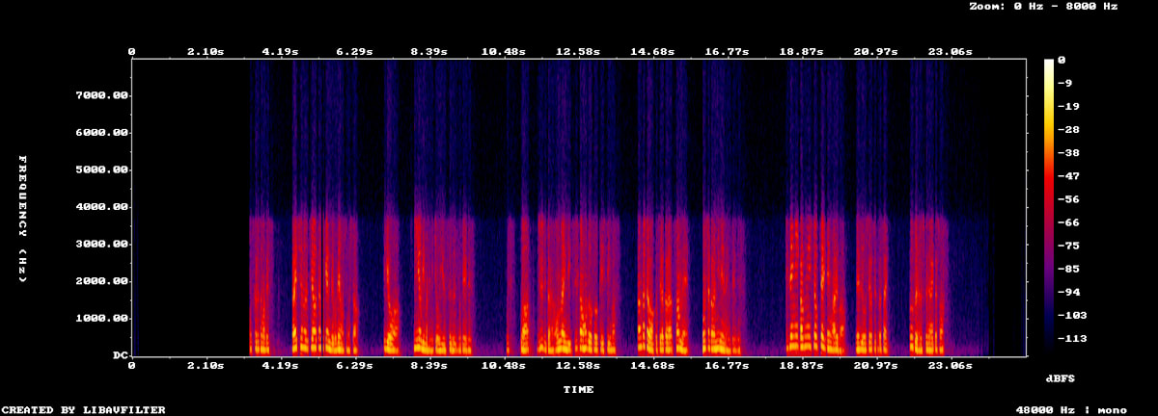
Task: Click the -113 dBFS scale value
Action: click(x=1072, y=339)
